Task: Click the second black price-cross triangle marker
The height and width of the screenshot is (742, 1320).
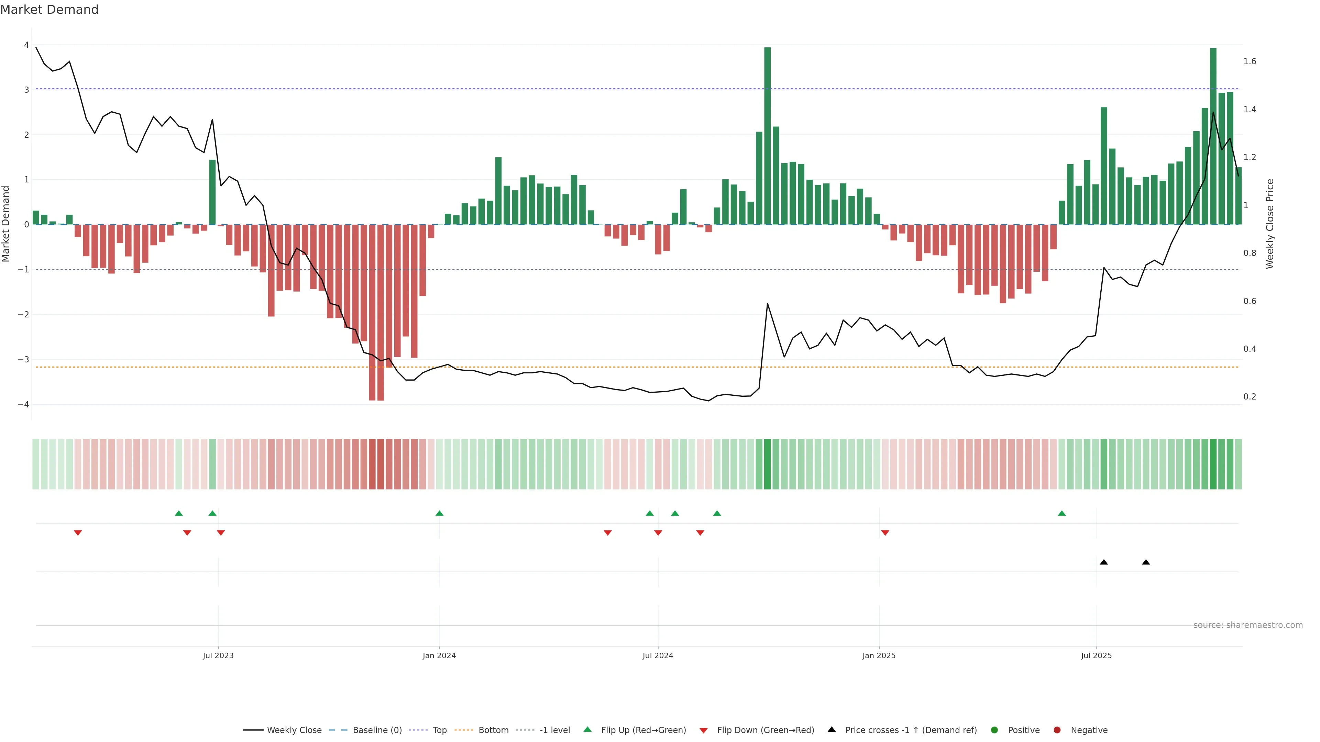Action: point(1146,562)
